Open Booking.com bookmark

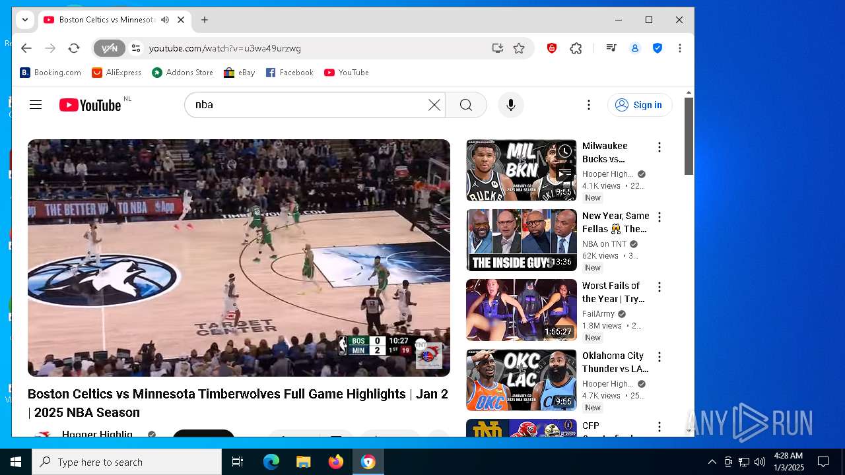[x=51, y=73]
